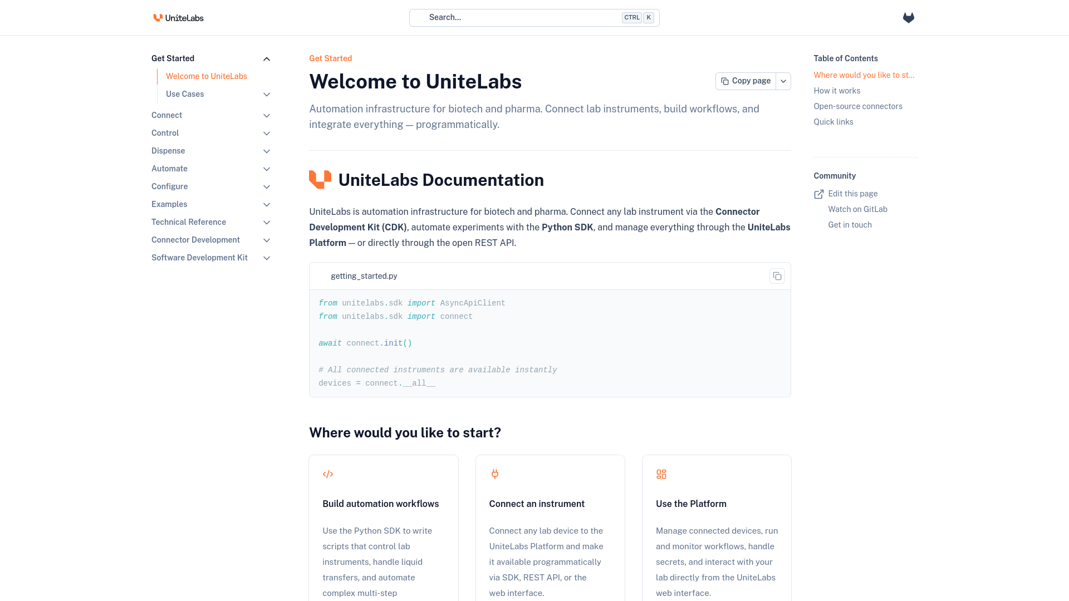1069x601 pixels.
Task: Open the Build automation workflows card
Action: (x=384, y=528)
